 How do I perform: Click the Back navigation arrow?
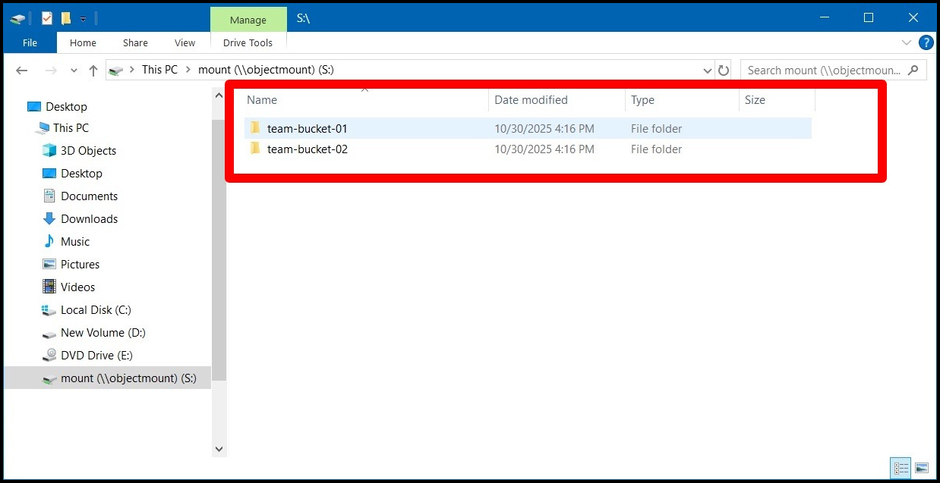(22, 71)
